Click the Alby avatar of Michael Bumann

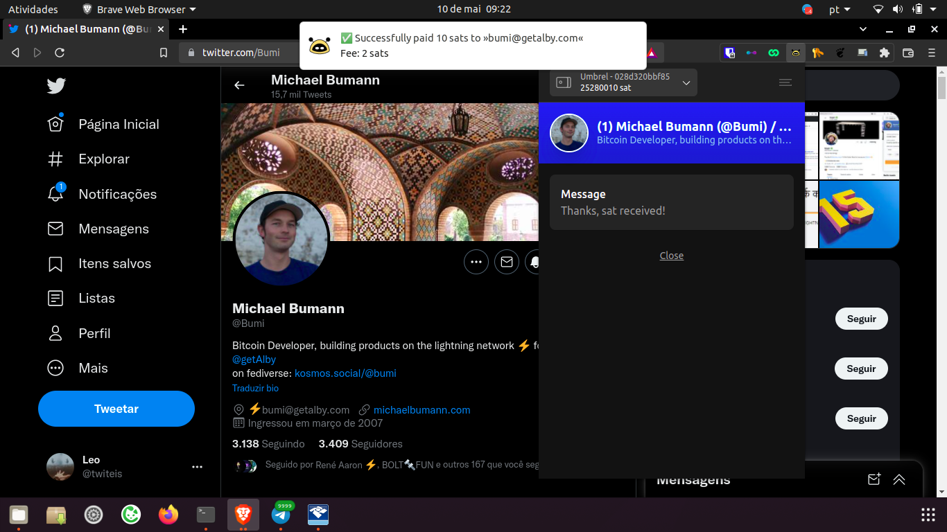pos(569,132)
